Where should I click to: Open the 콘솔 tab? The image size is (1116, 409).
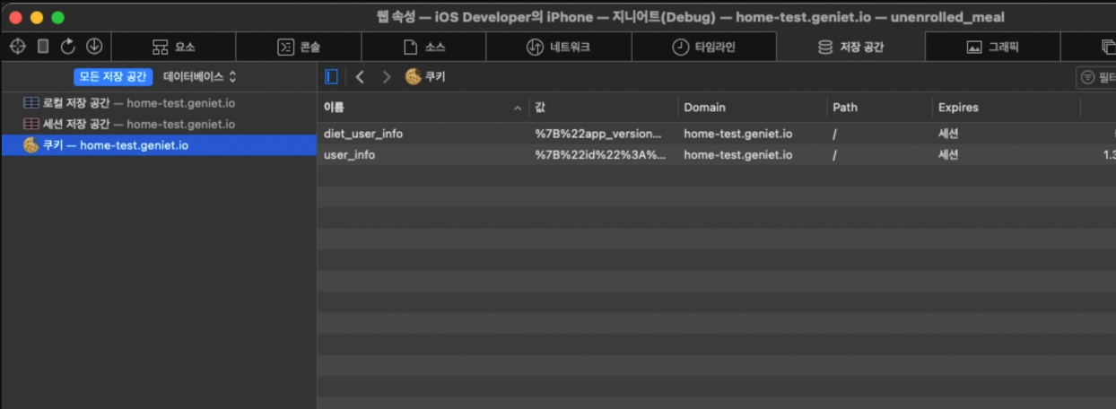pyautogui.click(x=299, y=48)
